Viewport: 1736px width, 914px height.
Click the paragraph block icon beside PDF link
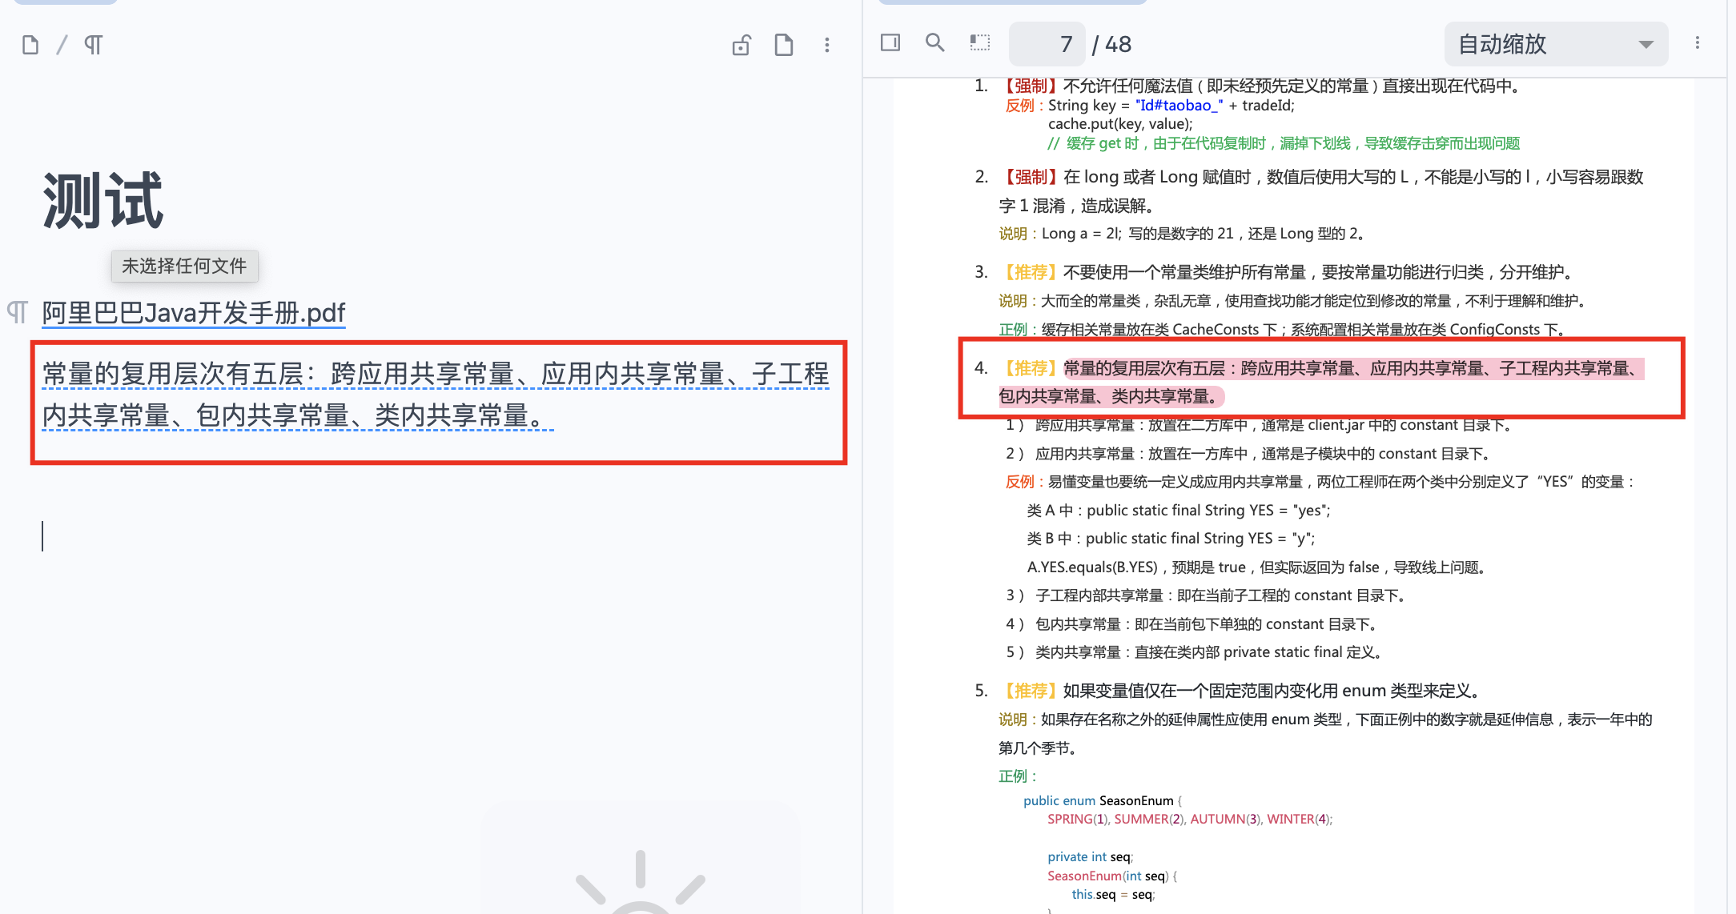18,311
